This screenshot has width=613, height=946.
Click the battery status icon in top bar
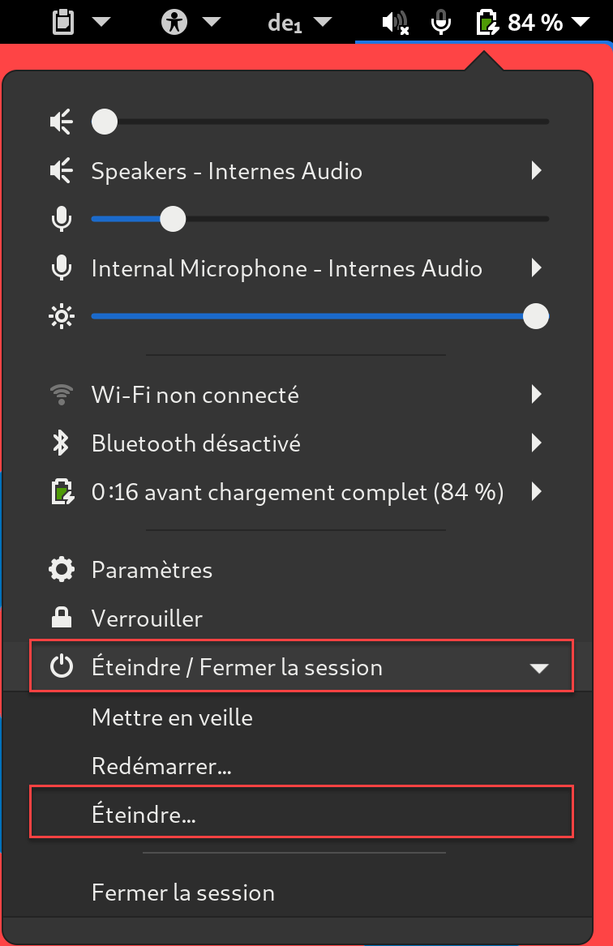point(486,22)
